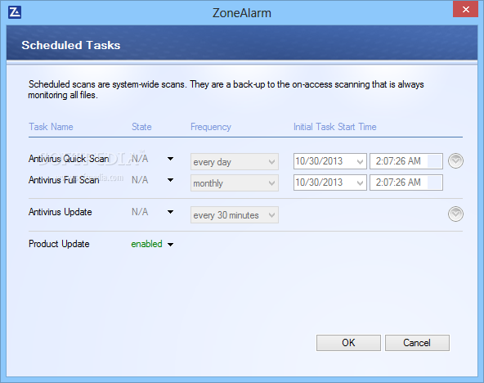Click the Quick Scan time spinner control
The width and height of the screenshot is (484, 383).
coord(435,161)
